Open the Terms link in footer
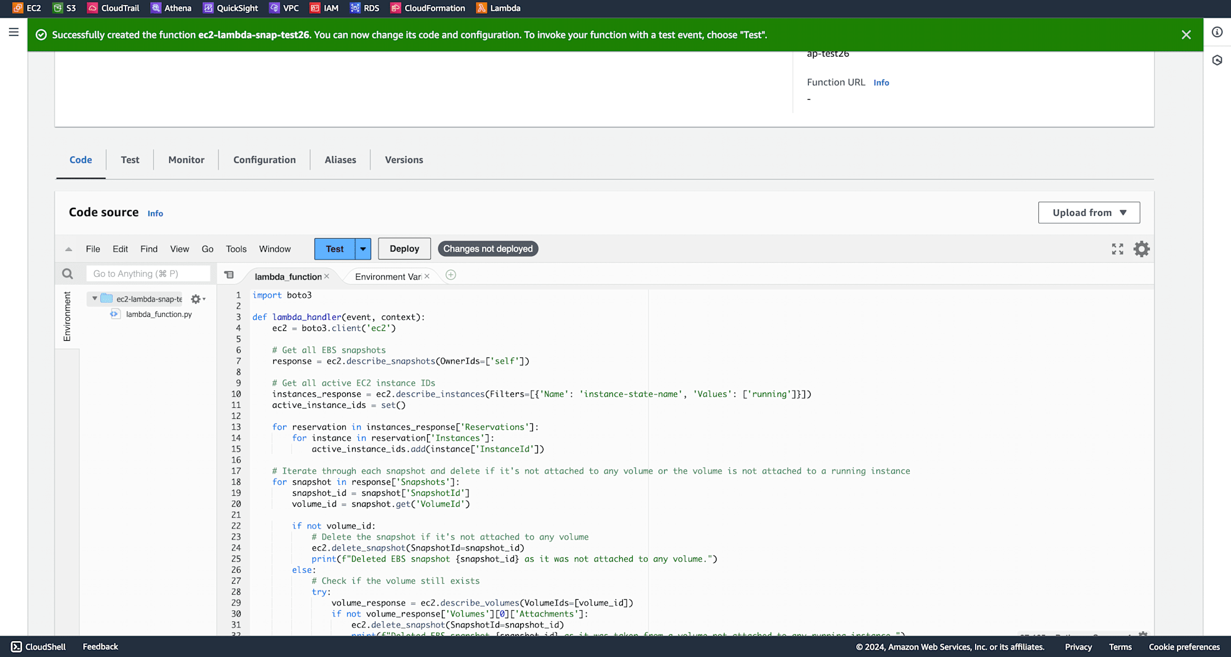Screen dimensions: 1231x657 click(x=1120, y=647)
